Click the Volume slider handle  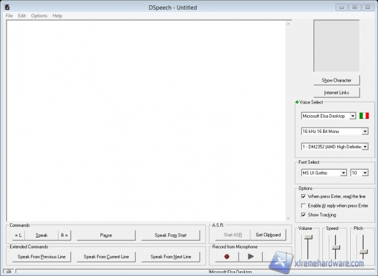[x=307, y=238]
